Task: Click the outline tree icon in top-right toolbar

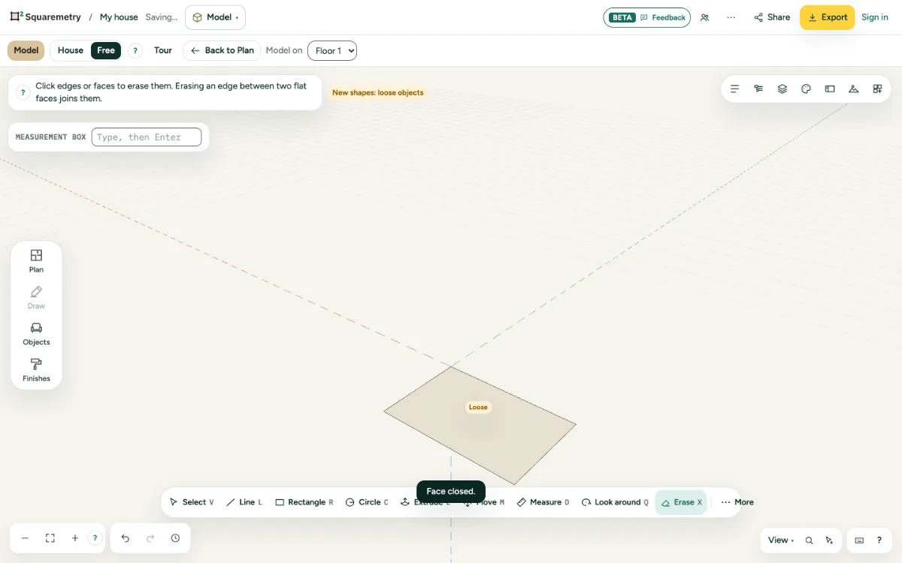Action: [758, 89]
